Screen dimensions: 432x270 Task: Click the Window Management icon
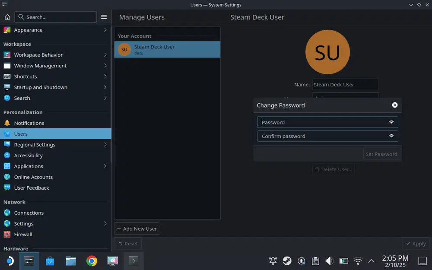coord(7,66)
